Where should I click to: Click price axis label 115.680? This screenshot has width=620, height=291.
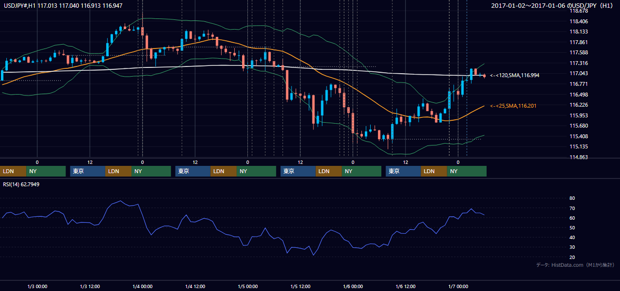tap(578, 126)
